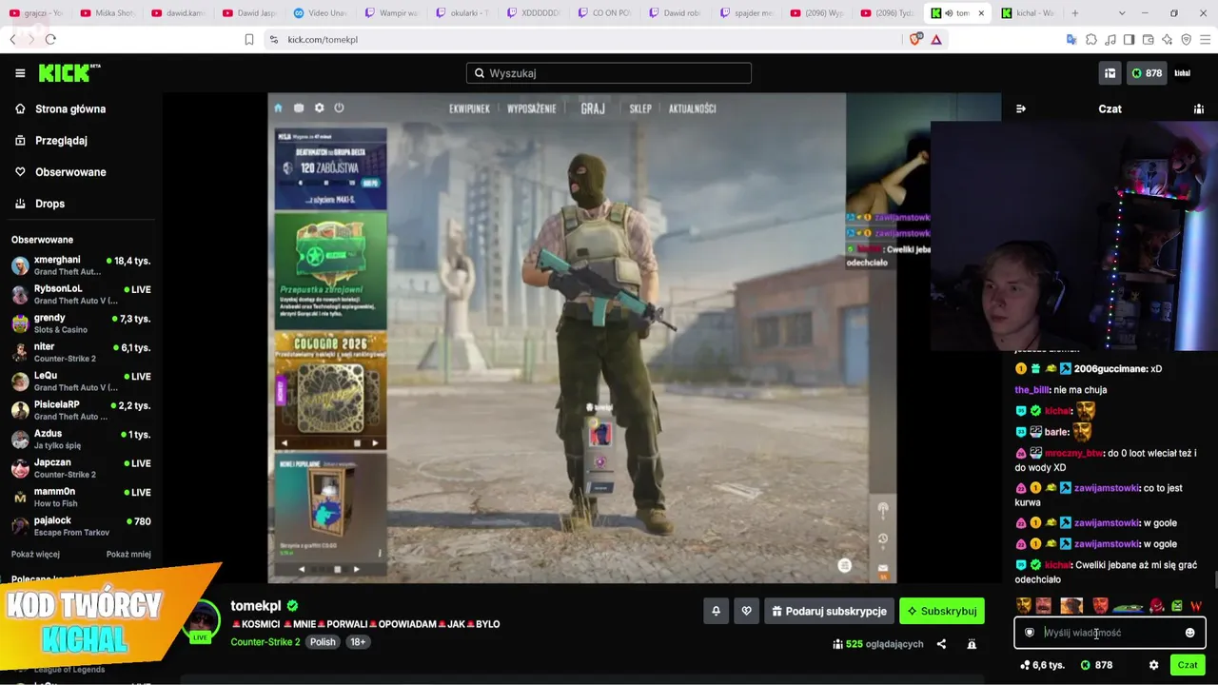Screen dimensions: 1218x685
Task: Open PisicelaRP channel in followed list
Action: (81, 410)
